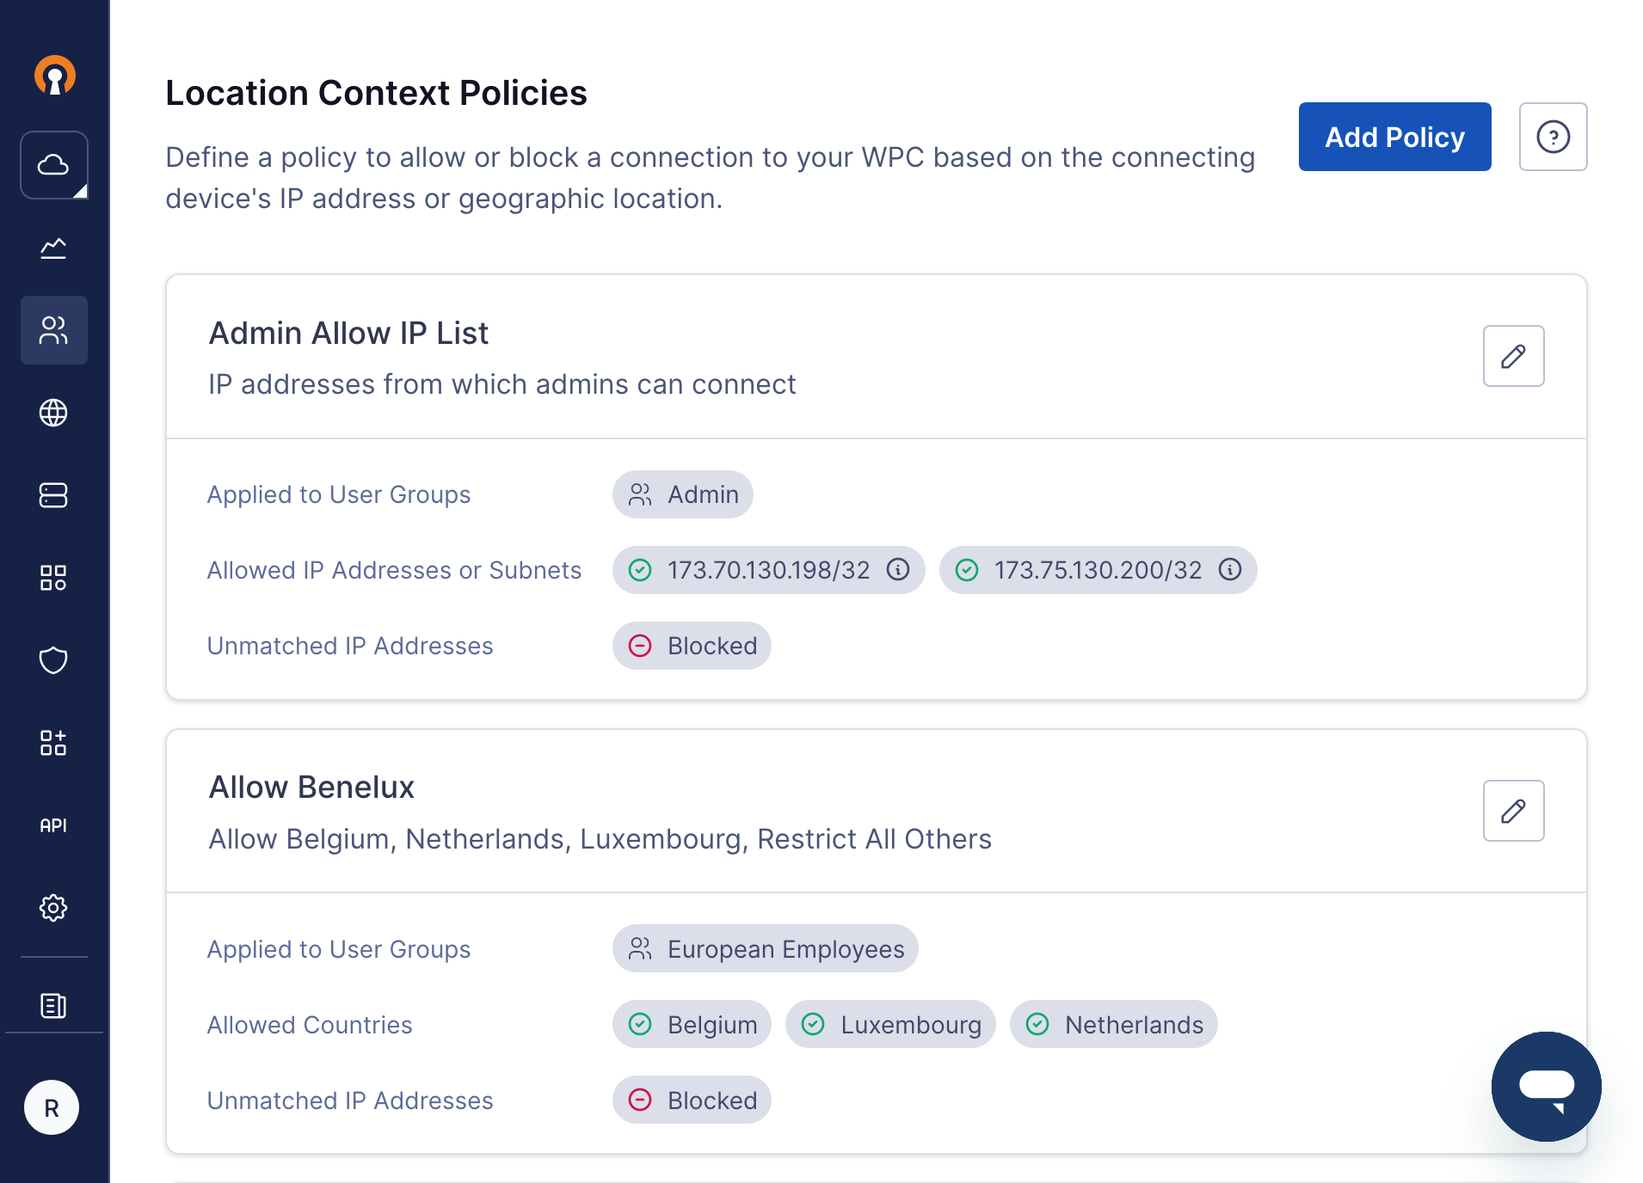This screenshot has height=1183, width=1643.
Task: Select the Users section icon
Action: click(53, 329)
